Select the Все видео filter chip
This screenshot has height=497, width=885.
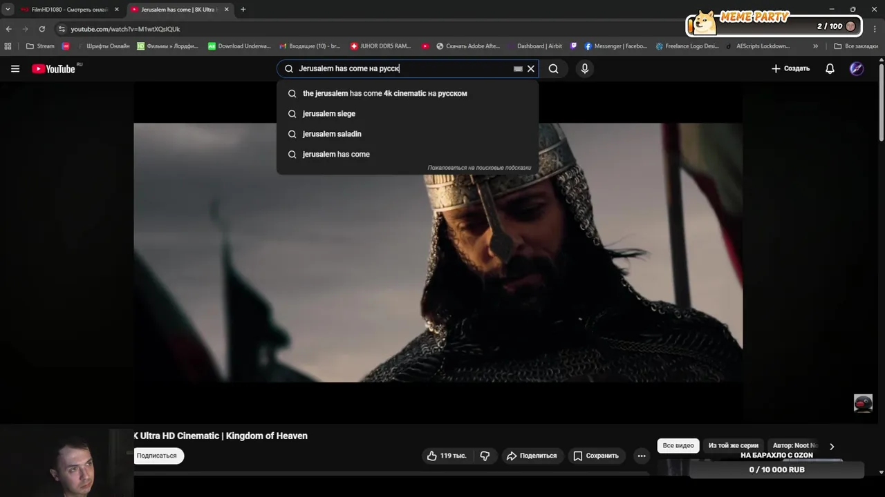click(678, 445)
